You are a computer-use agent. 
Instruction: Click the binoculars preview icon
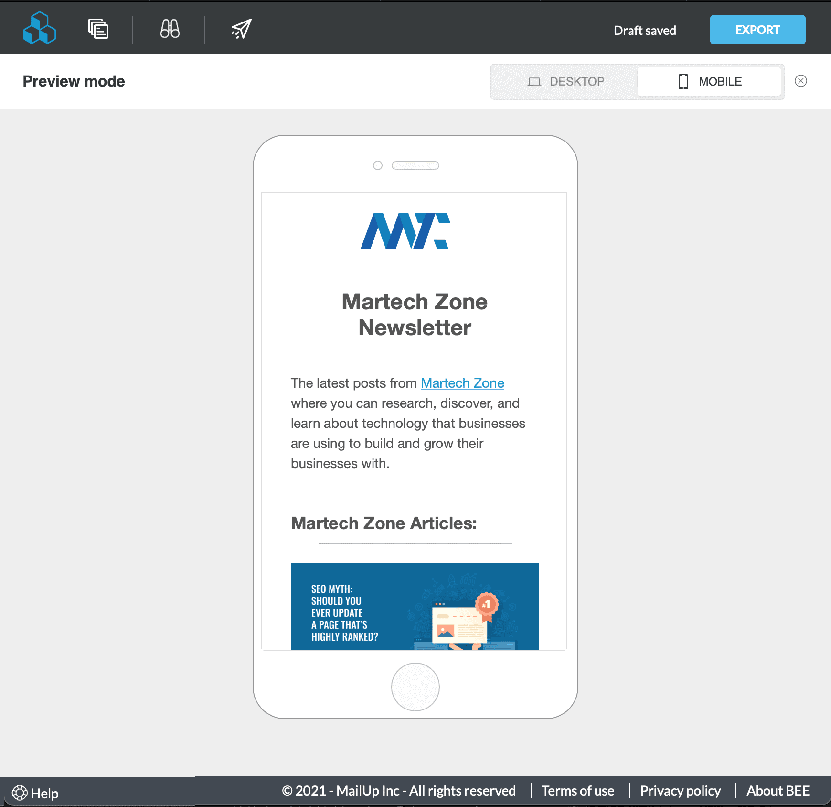pos(170,29)
